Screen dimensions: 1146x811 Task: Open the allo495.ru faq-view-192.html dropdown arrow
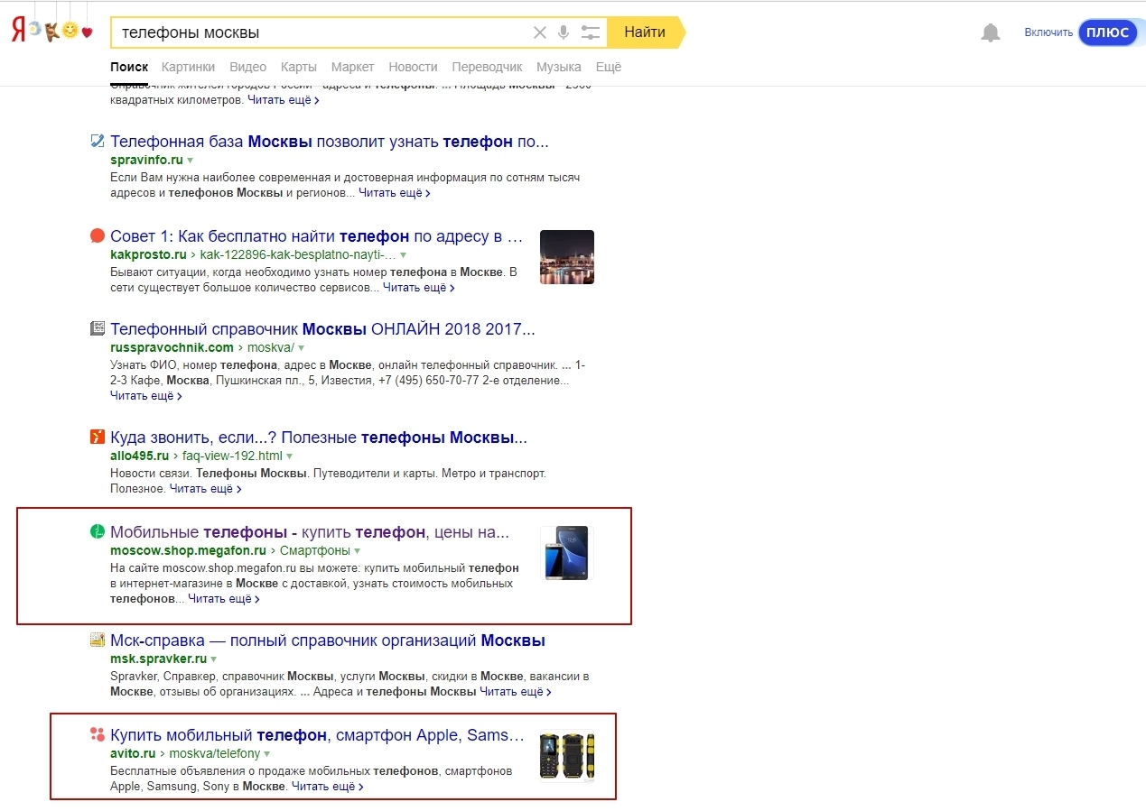click(x=289, y=456)
